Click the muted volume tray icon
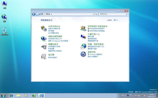158x98 pixels. pyautogui.click(x=145, y=96)
